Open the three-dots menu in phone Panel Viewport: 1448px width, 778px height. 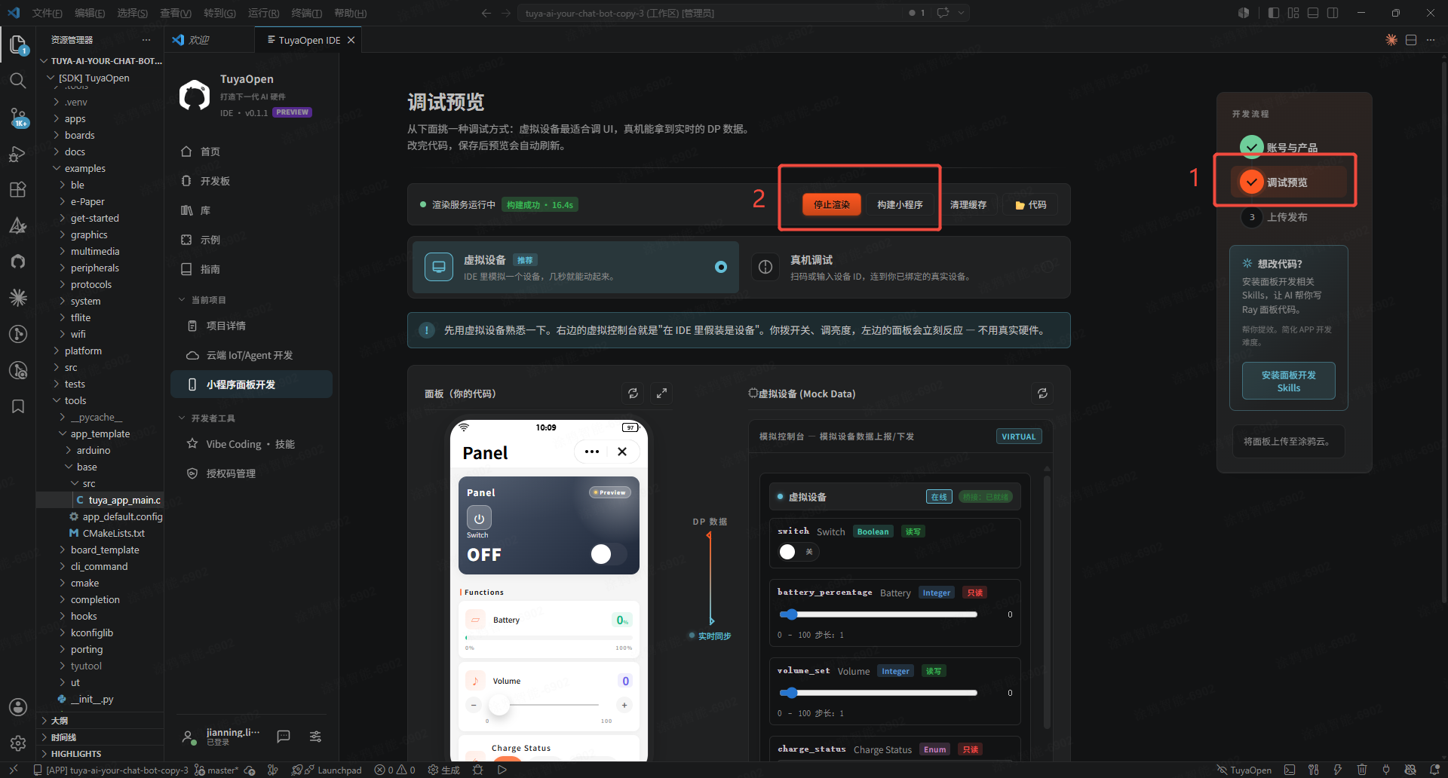point(592,452)
